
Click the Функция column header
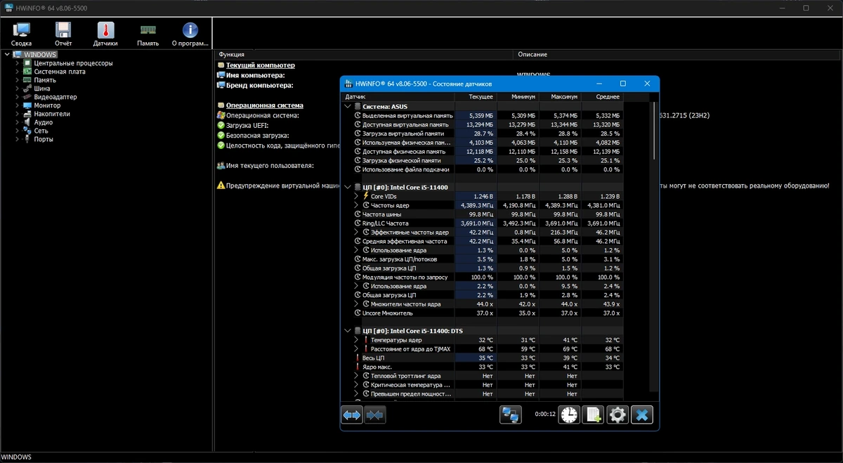pos(363,54)
